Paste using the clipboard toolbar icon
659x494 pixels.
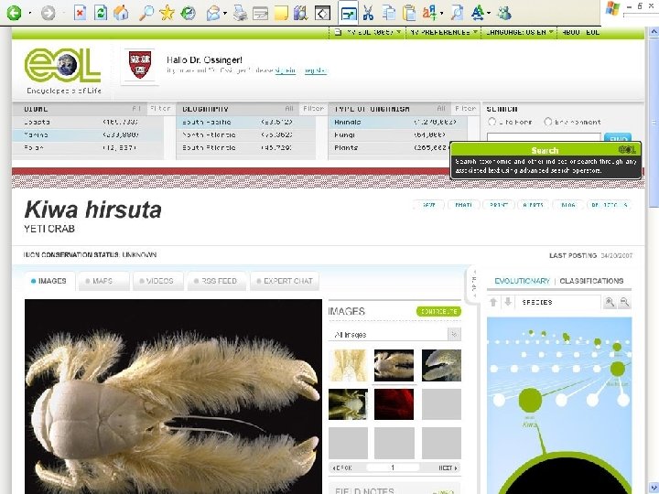409,13
